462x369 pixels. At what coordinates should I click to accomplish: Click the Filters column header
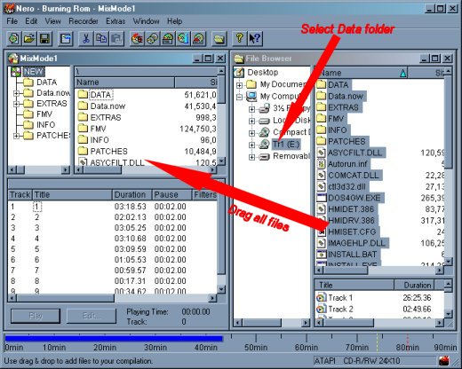click(x=204, y=195)
